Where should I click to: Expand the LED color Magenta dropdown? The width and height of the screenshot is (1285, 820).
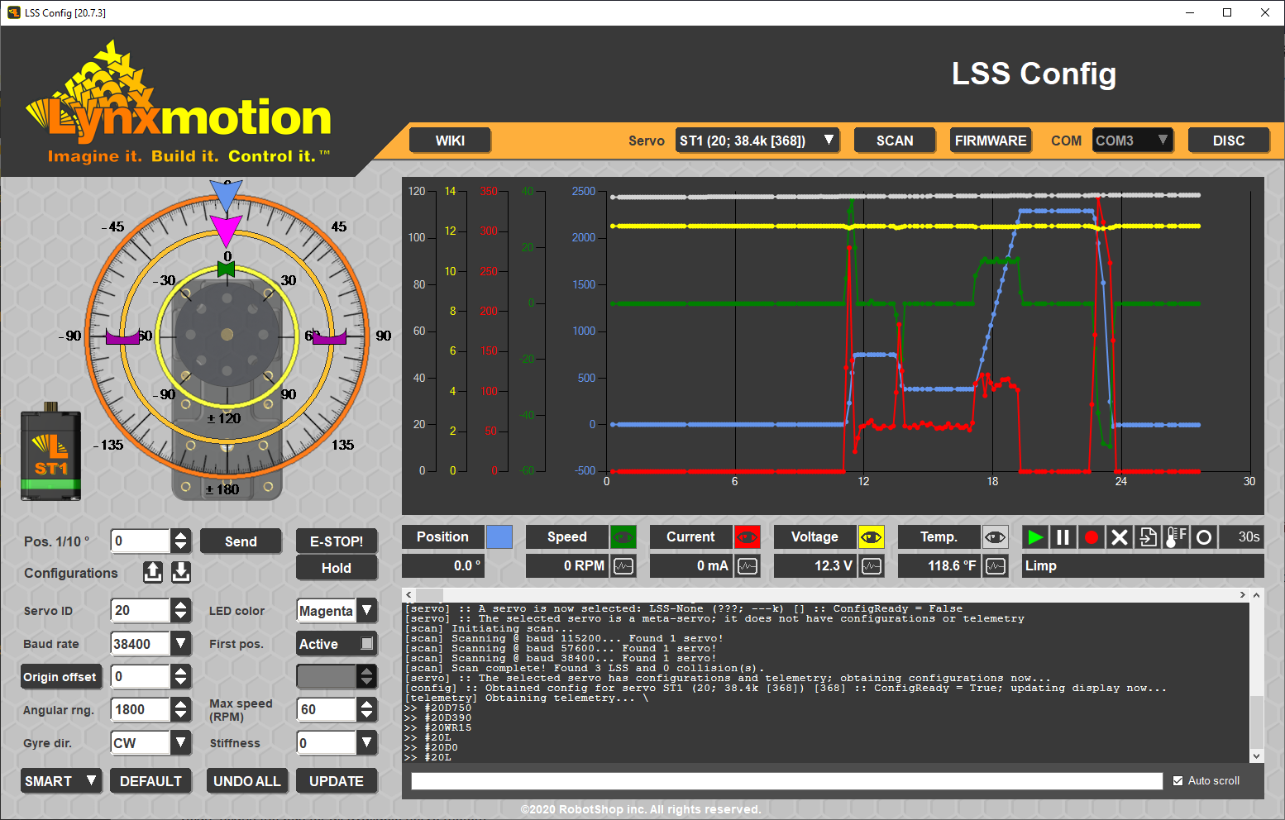coord(367,611)
